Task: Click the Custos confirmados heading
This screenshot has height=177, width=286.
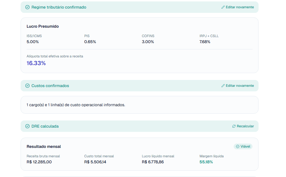Action: point(50,86)
